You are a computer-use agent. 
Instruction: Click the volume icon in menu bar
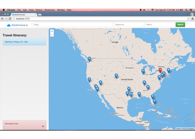(144, 10)
